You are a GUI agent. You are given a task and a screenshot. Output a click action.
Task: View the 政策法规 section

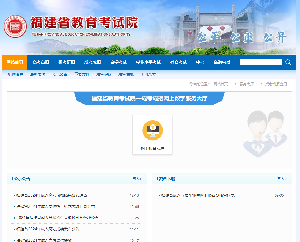(x=126, y=74)
